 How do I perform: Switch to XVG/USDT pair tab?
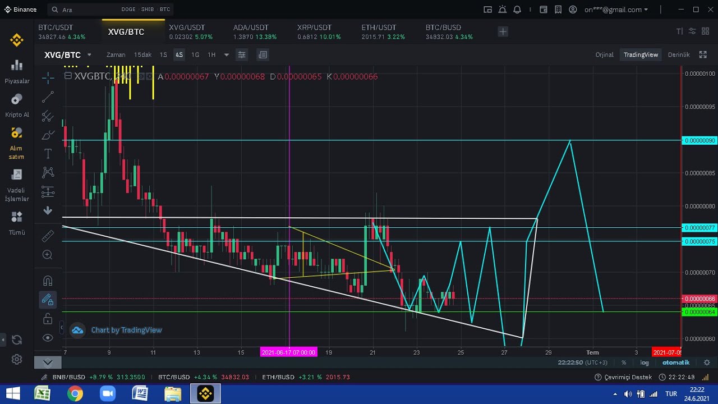click(x=191, y=32)
